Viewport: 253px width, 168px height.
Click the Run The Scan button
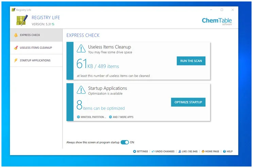[191, 61]
